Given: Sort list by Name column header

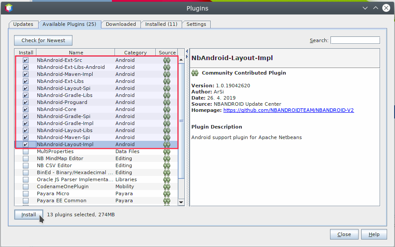Looking at the screenshot, I should tap(76, 52).
